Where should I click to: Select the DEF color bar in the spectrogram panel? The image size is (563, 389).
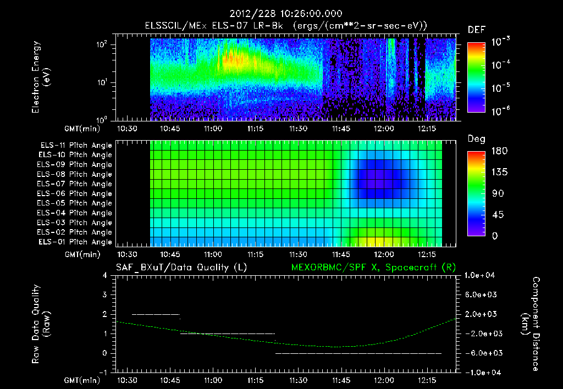tap(476, 77)
